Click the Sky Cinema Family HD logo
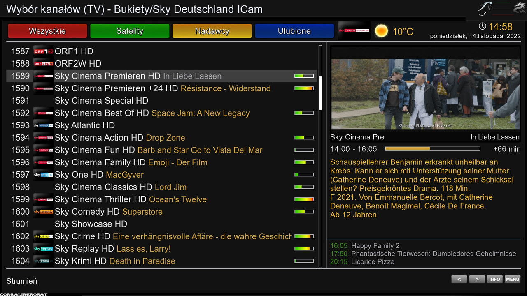Viewport: 527px width, 296px height. (x=43, y=162)
